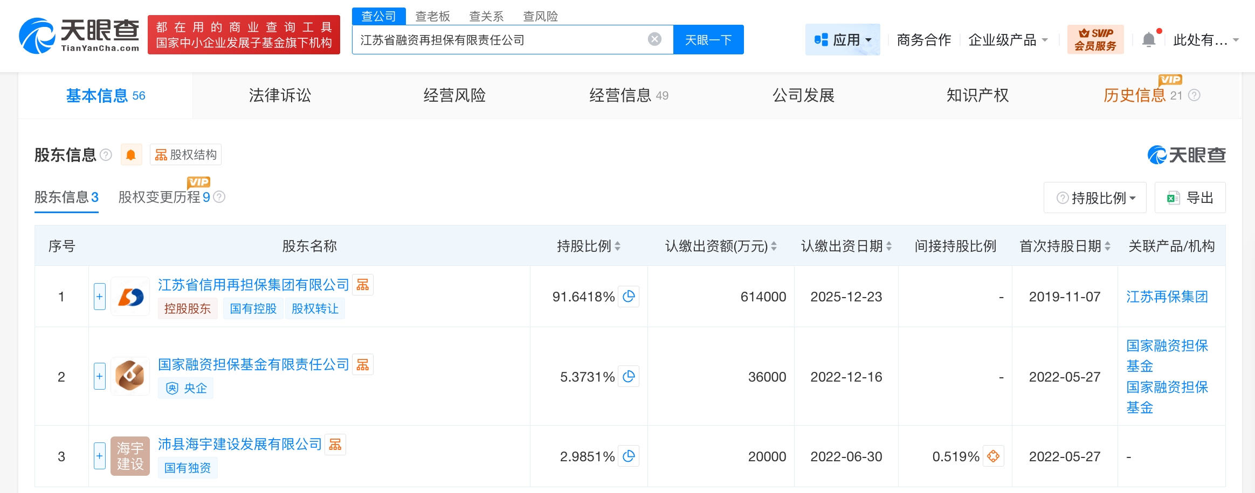Open the 应用 applications dropdown
The width and height of the screenshot is (1255, 493).
(x=843, y=39)
